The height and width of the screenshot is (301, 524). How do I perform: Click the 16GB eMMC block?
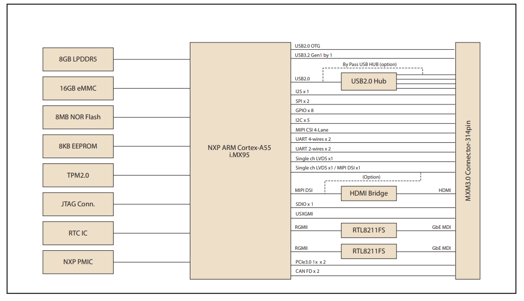tap(78, 88)
